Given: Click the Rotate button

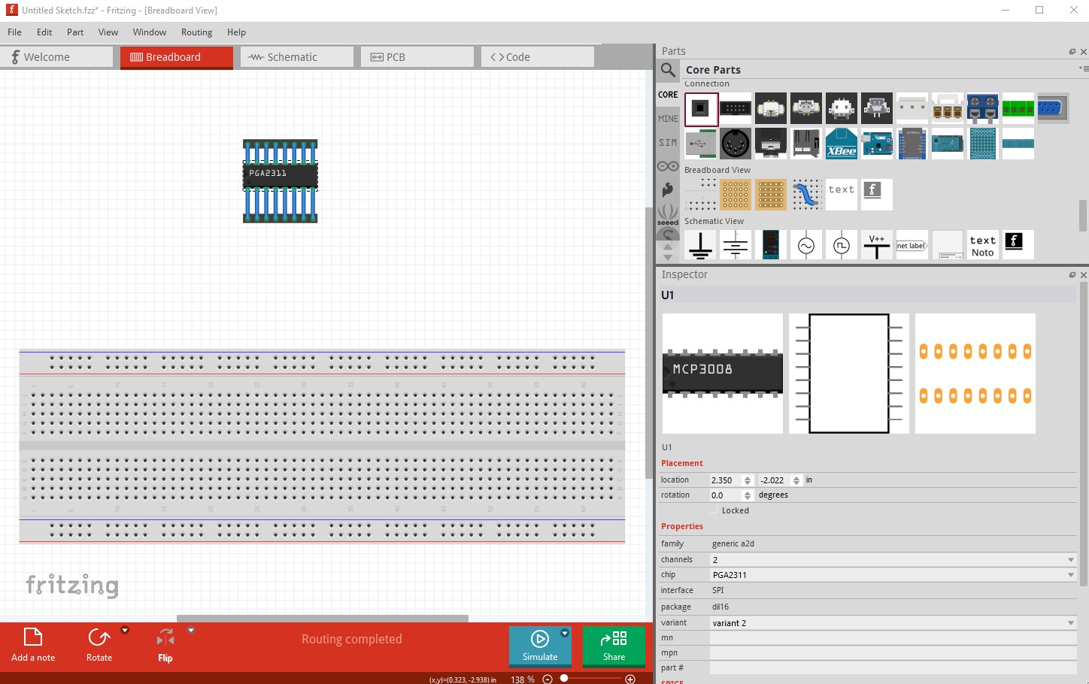Looking at the screenshot, I should (99, 645).
